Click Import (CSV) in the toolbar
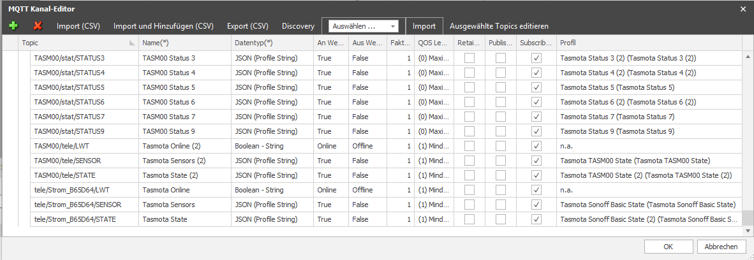Image resolution: width=754 pixels, height=260 pixels. pos(78,26)
